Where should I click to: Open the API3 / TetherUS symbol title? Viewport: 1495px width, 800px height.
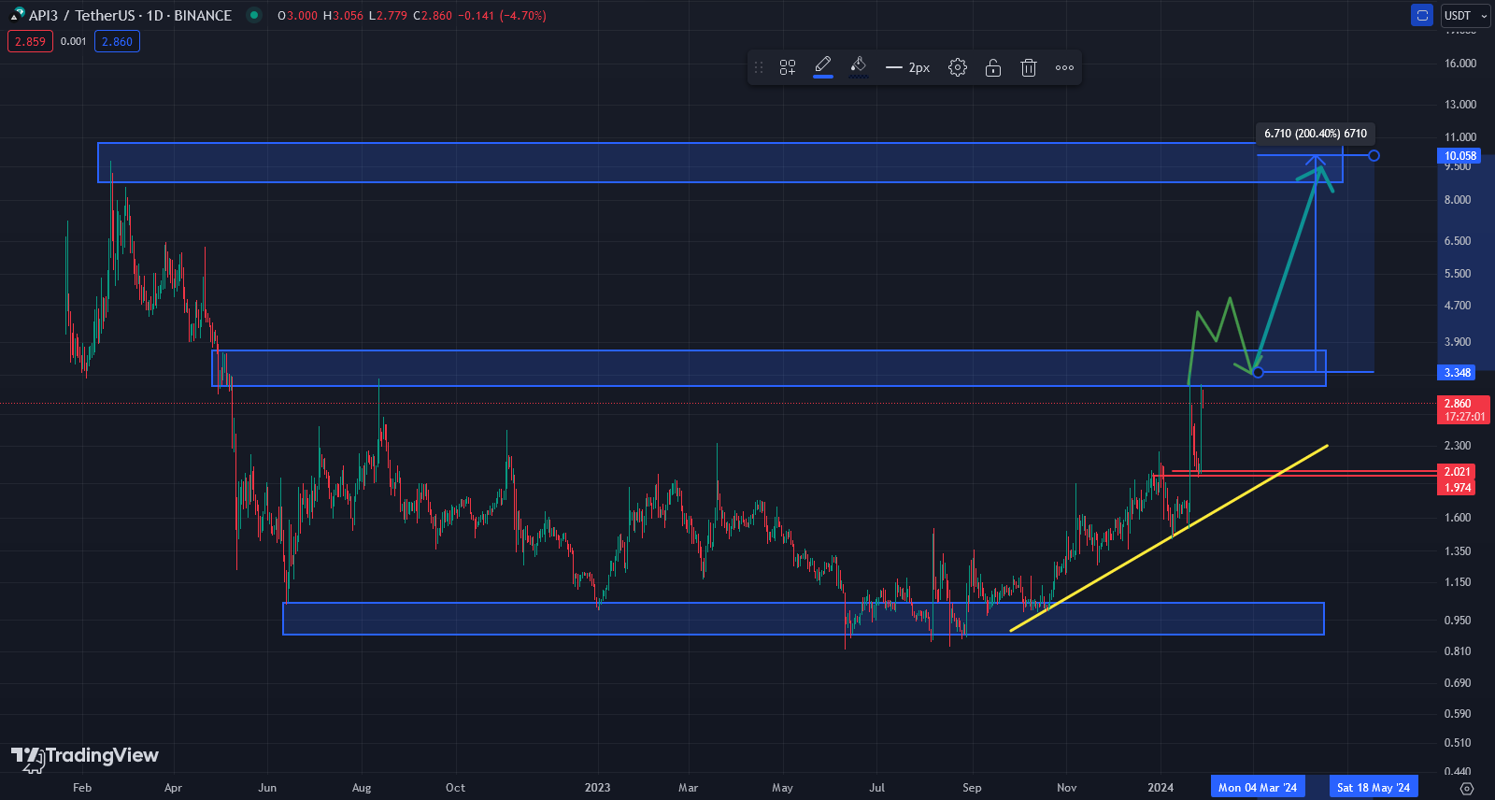(130, 15)
